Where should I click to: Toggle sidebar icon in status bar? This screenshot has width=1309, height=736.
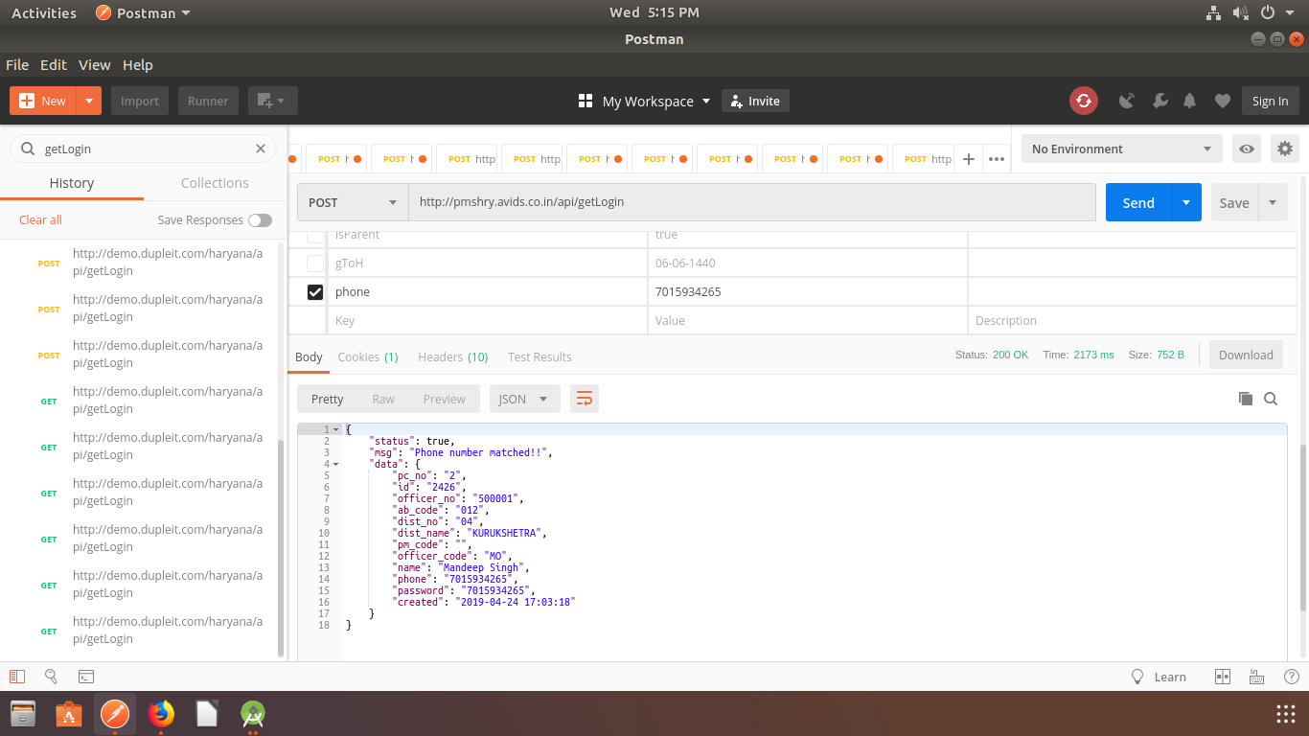pos(16,677)
